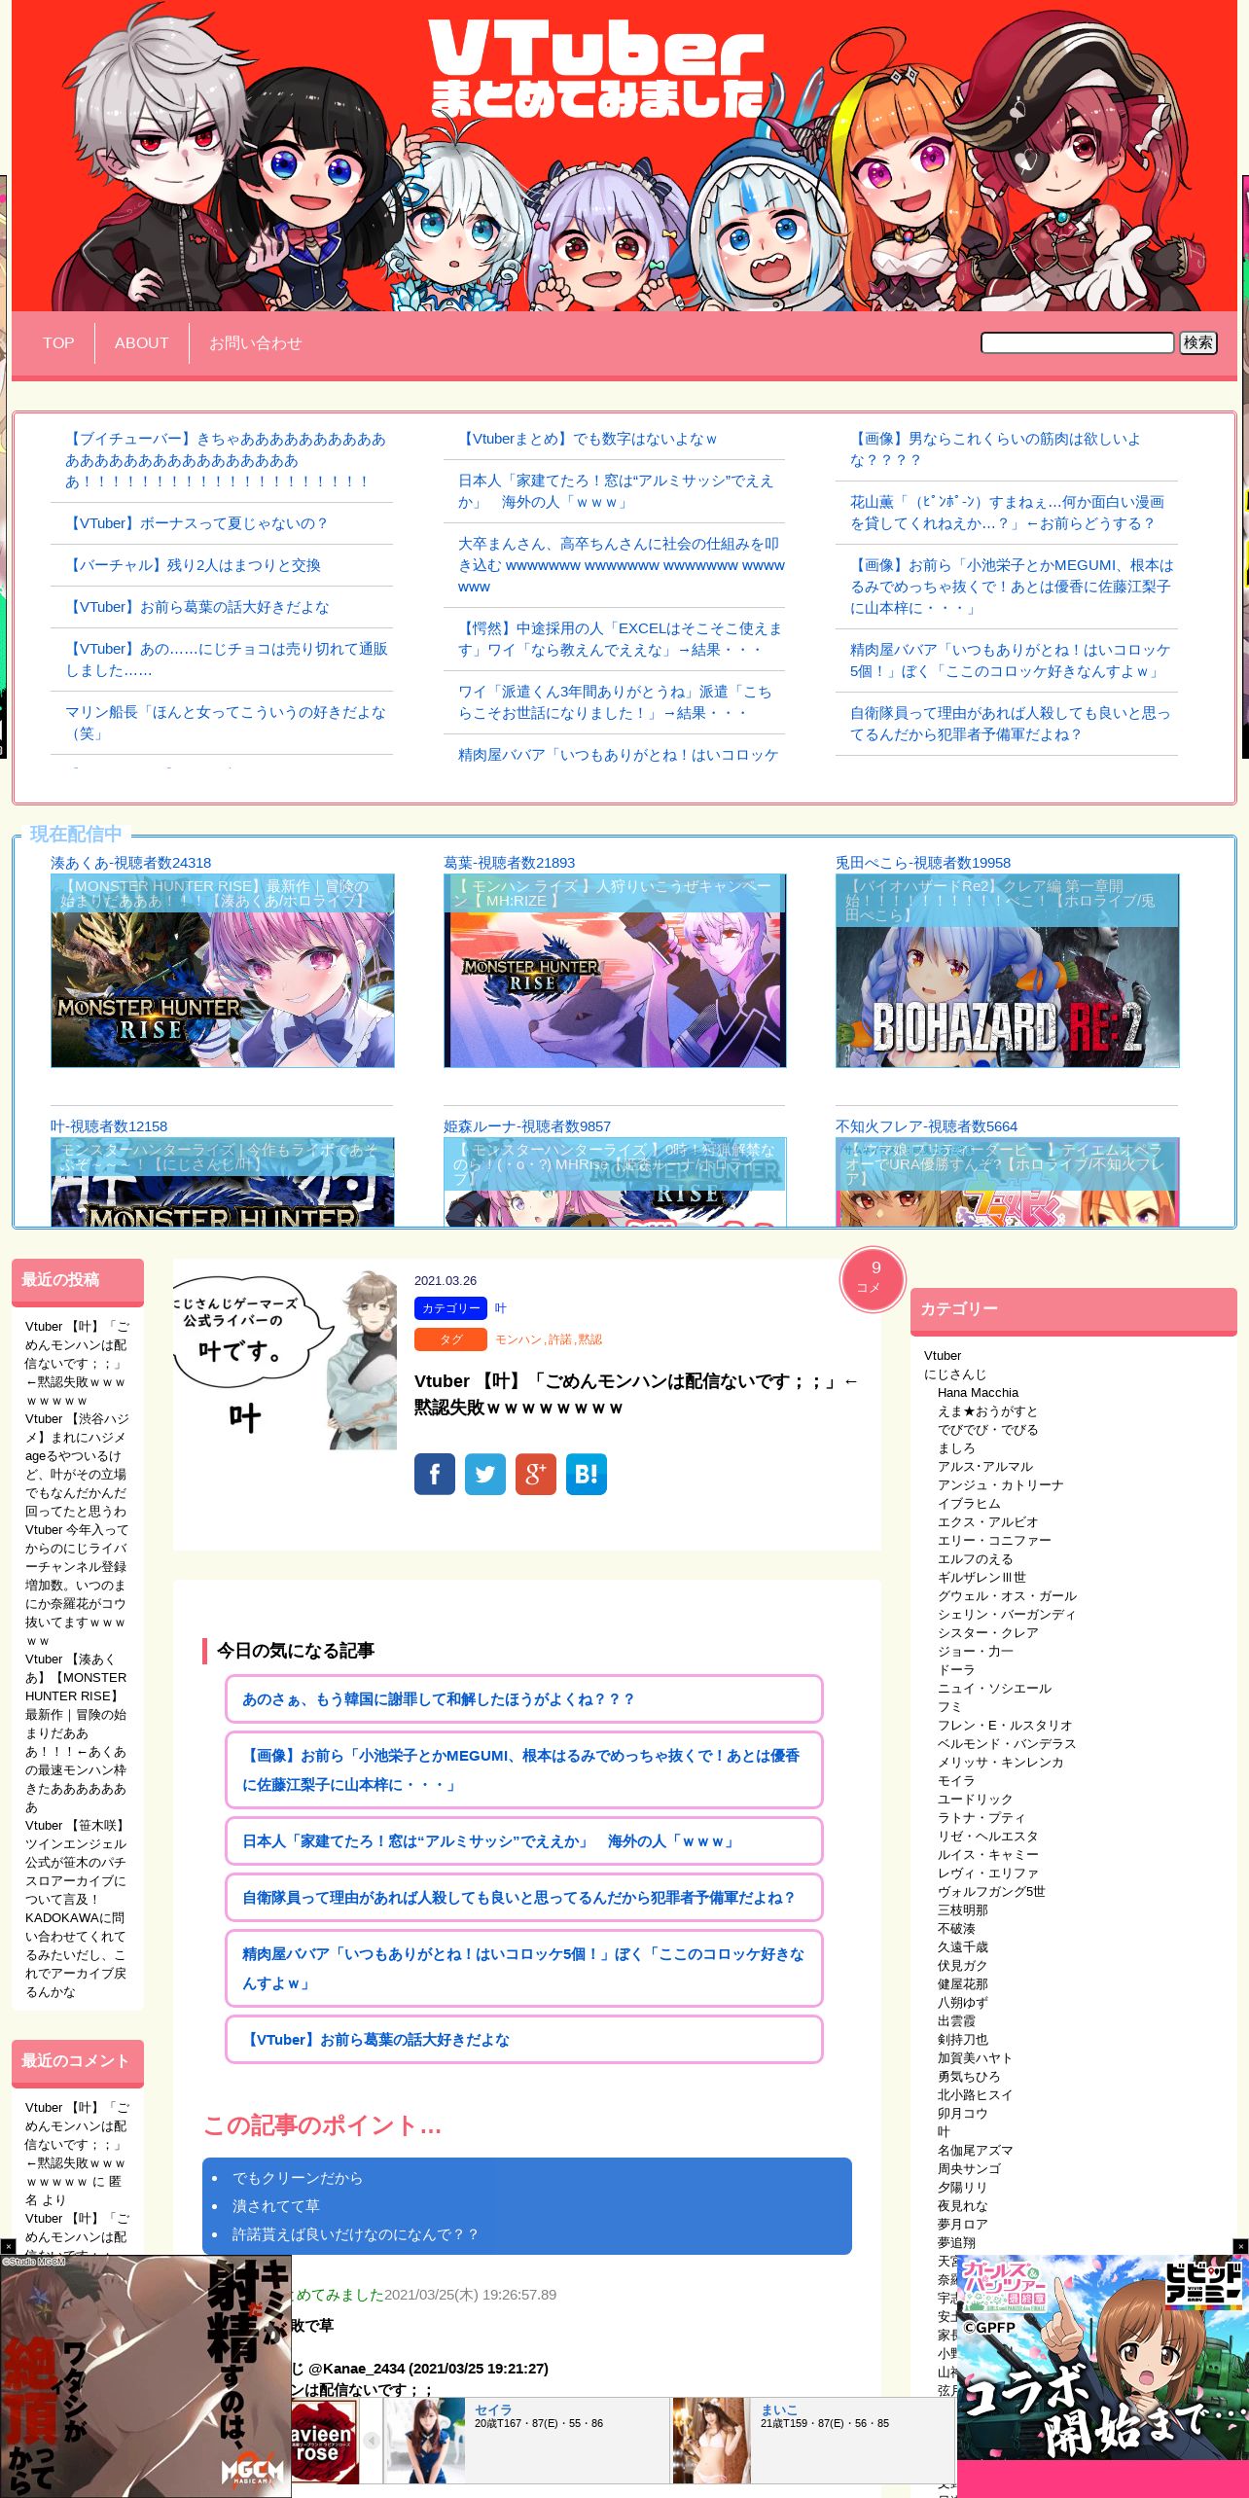
Task: Select シスター・クレア category
Action: click(x=987, y=1632)
